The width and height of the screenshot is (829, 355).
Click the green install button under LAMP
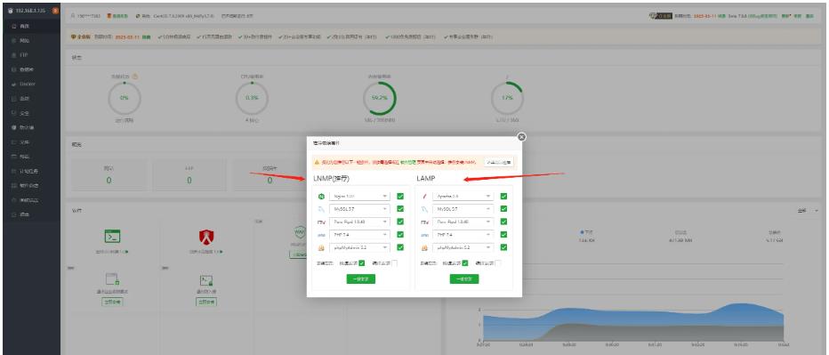point(464,278)
